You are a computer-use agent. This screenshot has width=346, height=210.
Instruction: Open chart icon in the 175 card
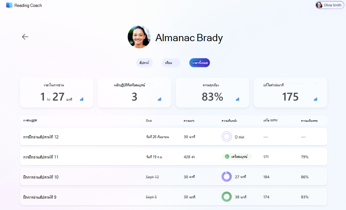pos(316,99)
